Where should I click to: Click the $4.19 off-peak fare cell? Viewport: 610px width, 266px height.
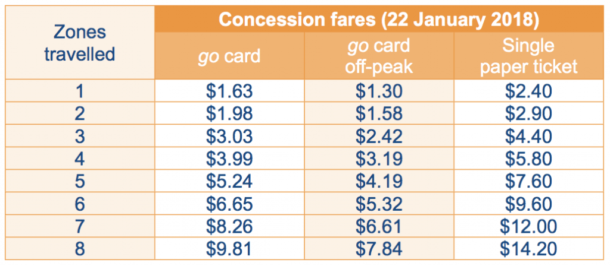[x=378, y=181]
